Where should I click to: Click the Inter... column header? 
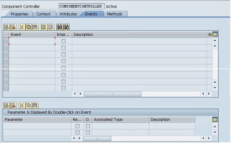click(63, 34)
